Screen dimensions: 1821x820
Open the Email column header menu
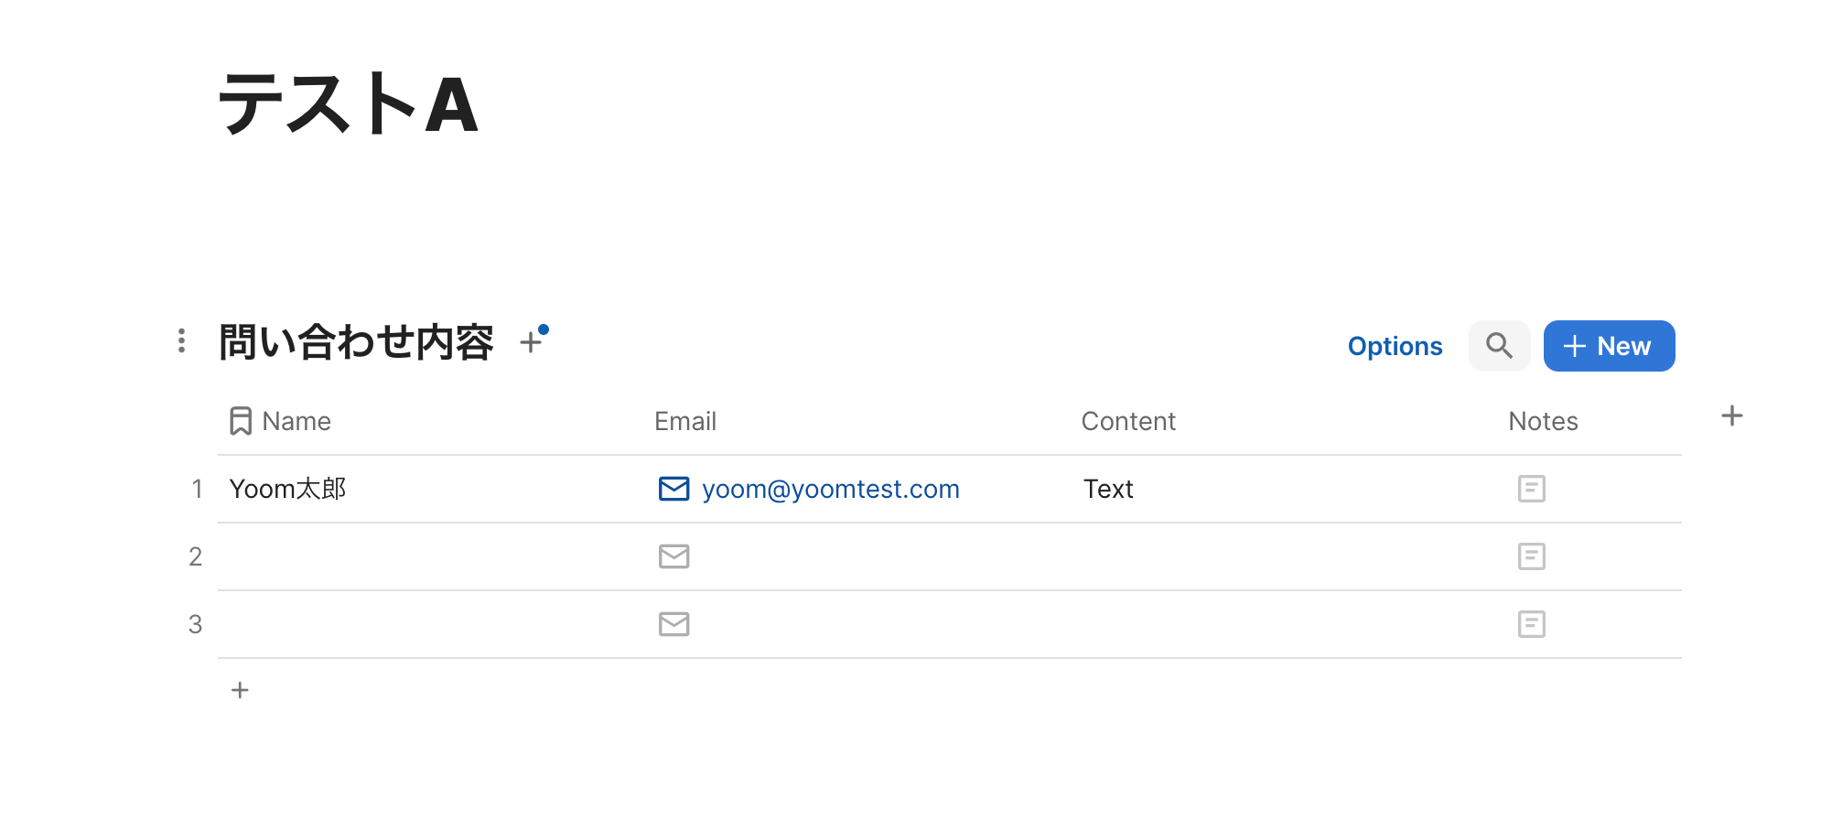[x=684, y=421]
